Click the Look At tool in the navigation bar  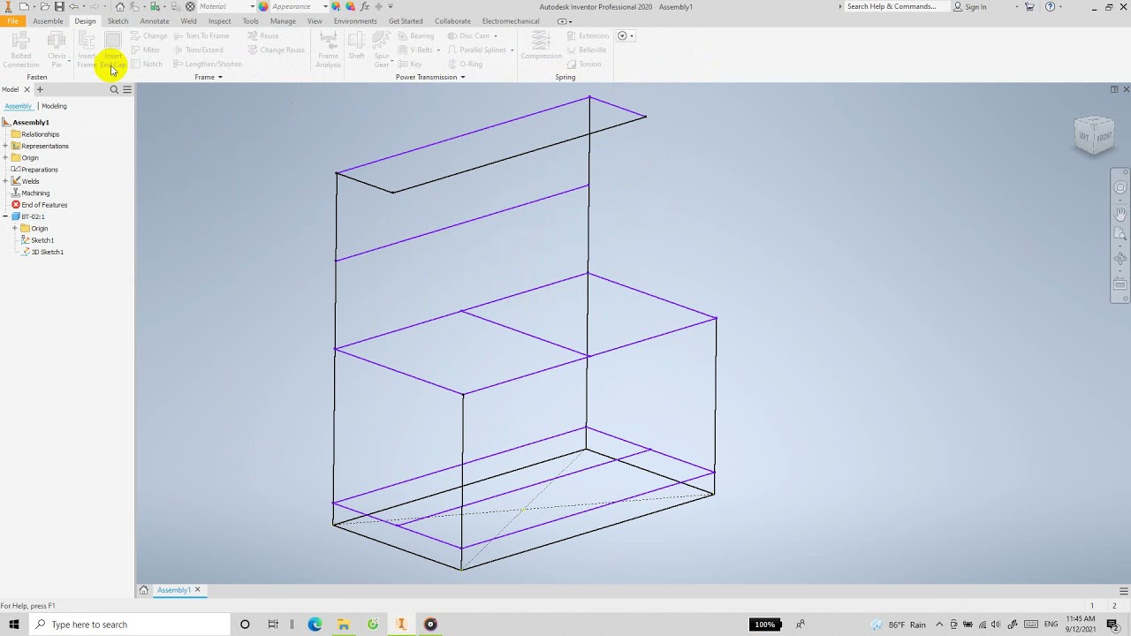1120,284
